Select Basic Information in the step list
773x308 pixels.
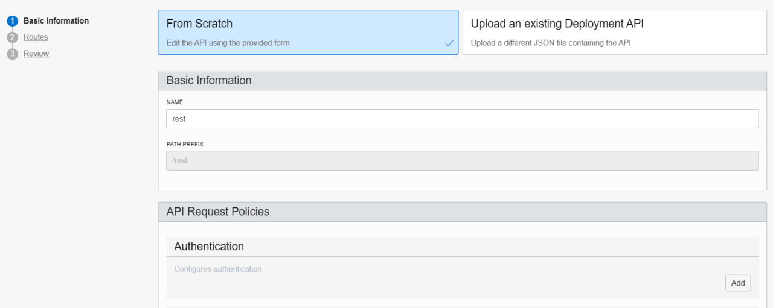click(56, 20)
